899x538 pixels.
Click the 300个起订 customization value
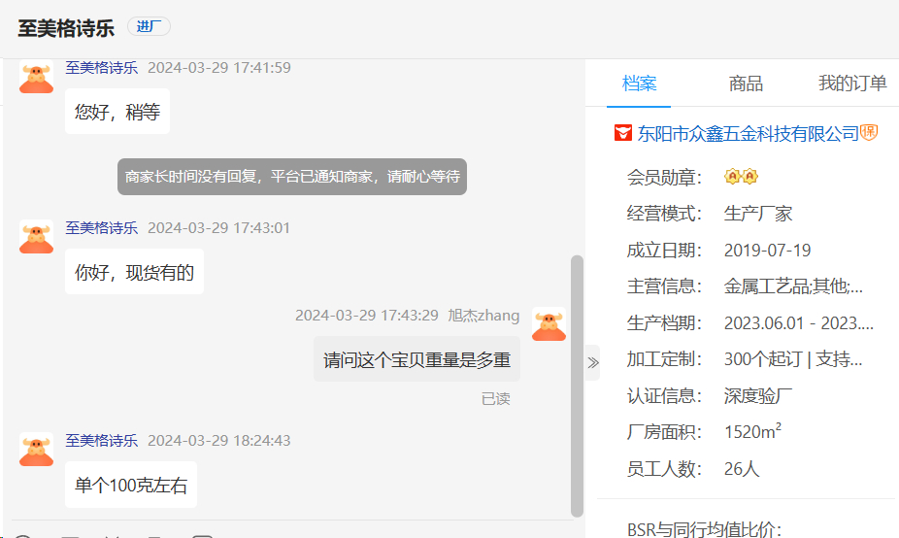(793, 359)
